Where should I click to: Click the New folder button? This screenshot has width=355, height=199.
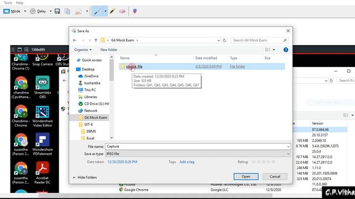109,50
